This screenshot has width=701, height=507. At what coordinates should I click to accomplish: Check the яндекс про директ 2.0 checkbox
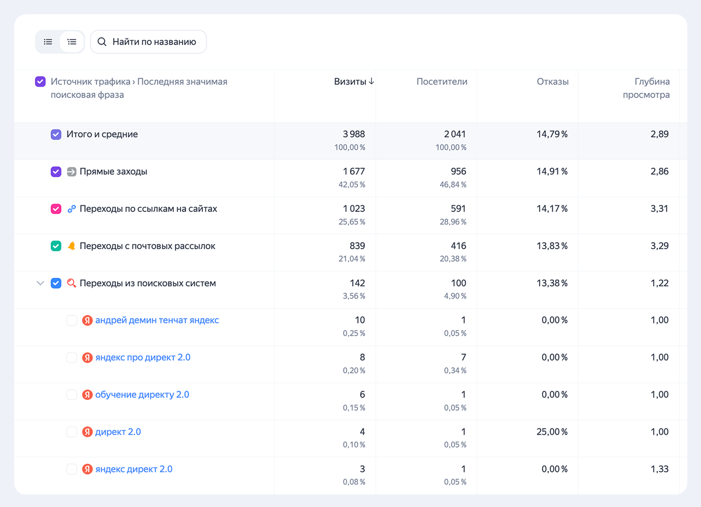pos(72,357)
